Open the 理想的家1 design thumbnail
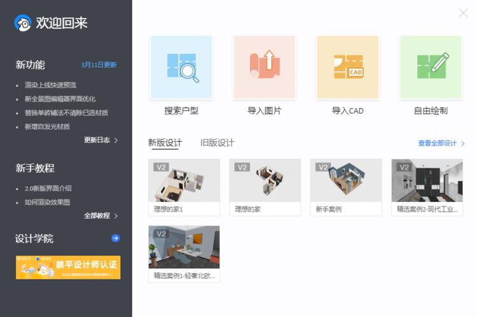477x317 pixels. [184, 181]
